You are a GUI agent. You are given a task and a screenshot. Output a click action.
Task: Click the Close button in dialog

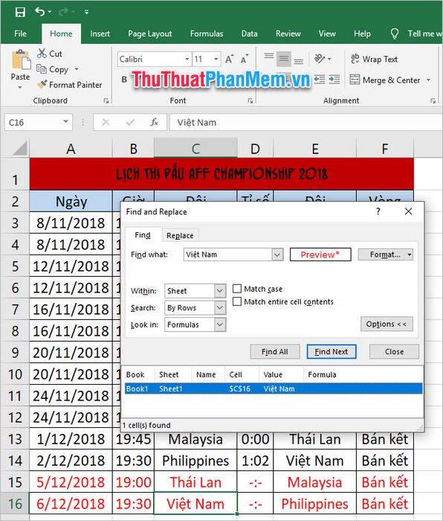(394, 351)
